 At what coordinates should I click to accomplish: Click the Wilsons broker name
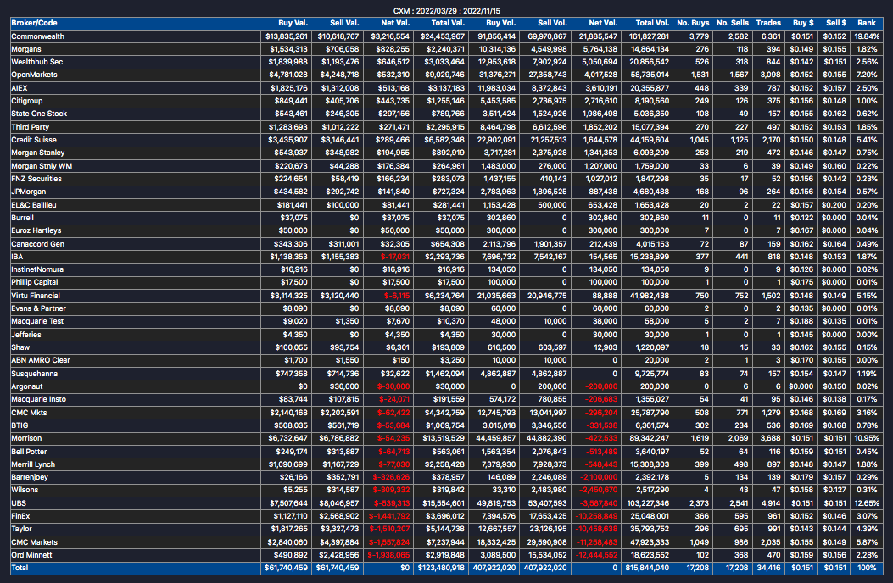[x=25, y=490]
